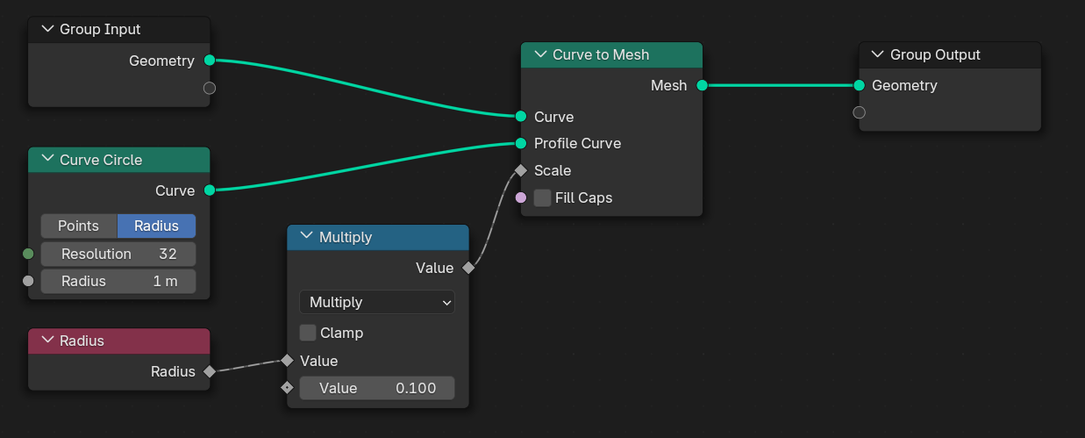Click the Geometry output socket on Group Input
1085x438 pixels.
[210, 61]
